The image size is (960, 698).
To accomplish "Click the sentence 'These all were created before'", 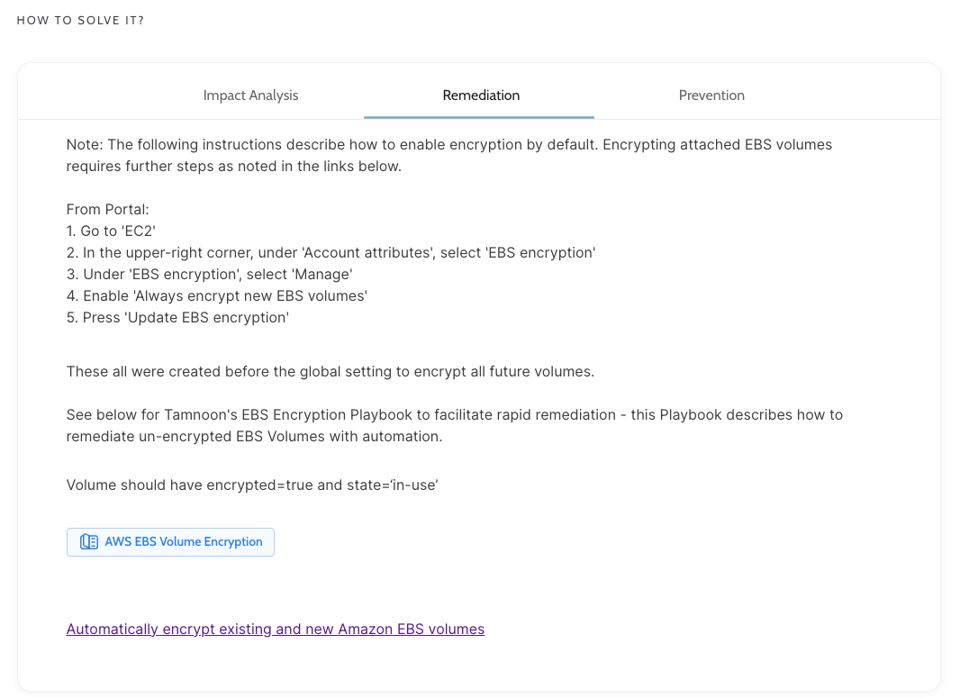I will coord(330,372).
